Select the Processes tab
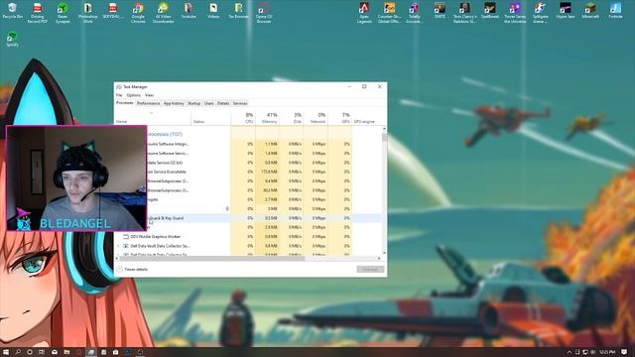 [125, 103]
